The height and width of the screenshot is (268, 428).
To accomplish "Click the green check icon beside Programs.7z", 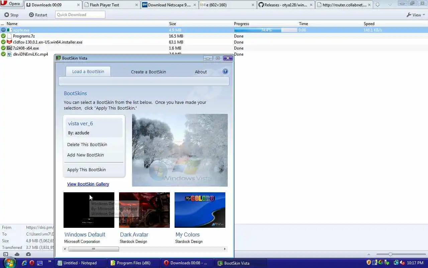I will point(3,36).
